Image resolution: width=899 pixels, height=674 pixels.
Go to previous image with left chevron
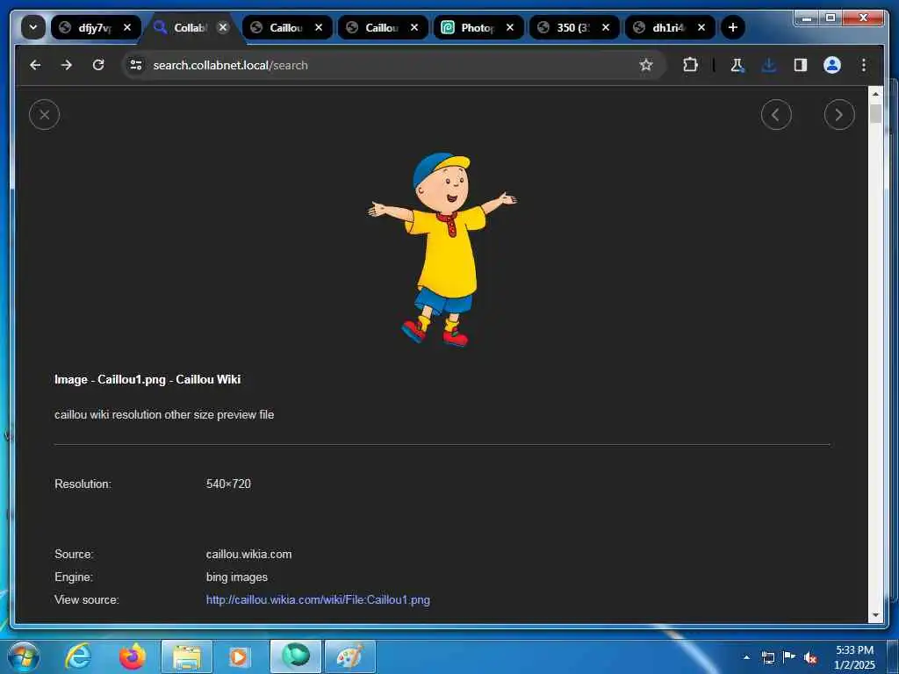[x=776, y=115]
